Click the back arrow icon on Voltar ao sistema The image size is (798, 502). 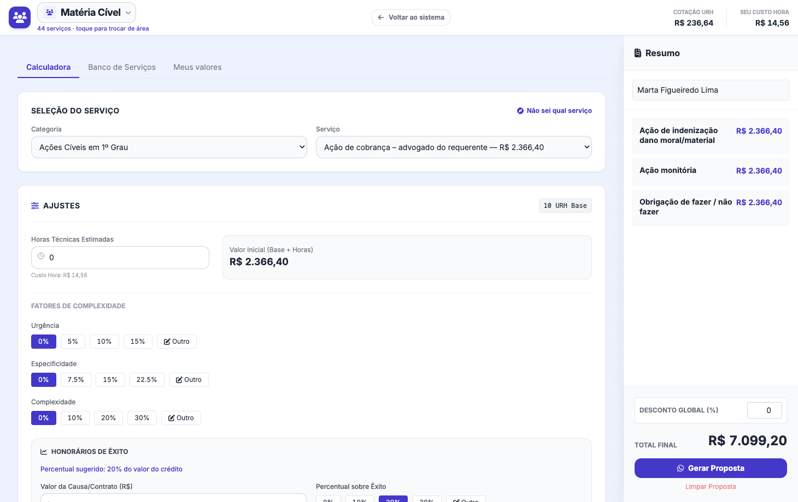click(381, 17)
